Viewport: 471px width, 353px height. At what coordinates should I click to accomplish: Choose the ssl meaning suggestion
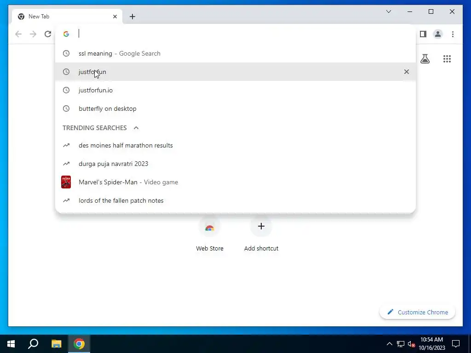[235, 53]
